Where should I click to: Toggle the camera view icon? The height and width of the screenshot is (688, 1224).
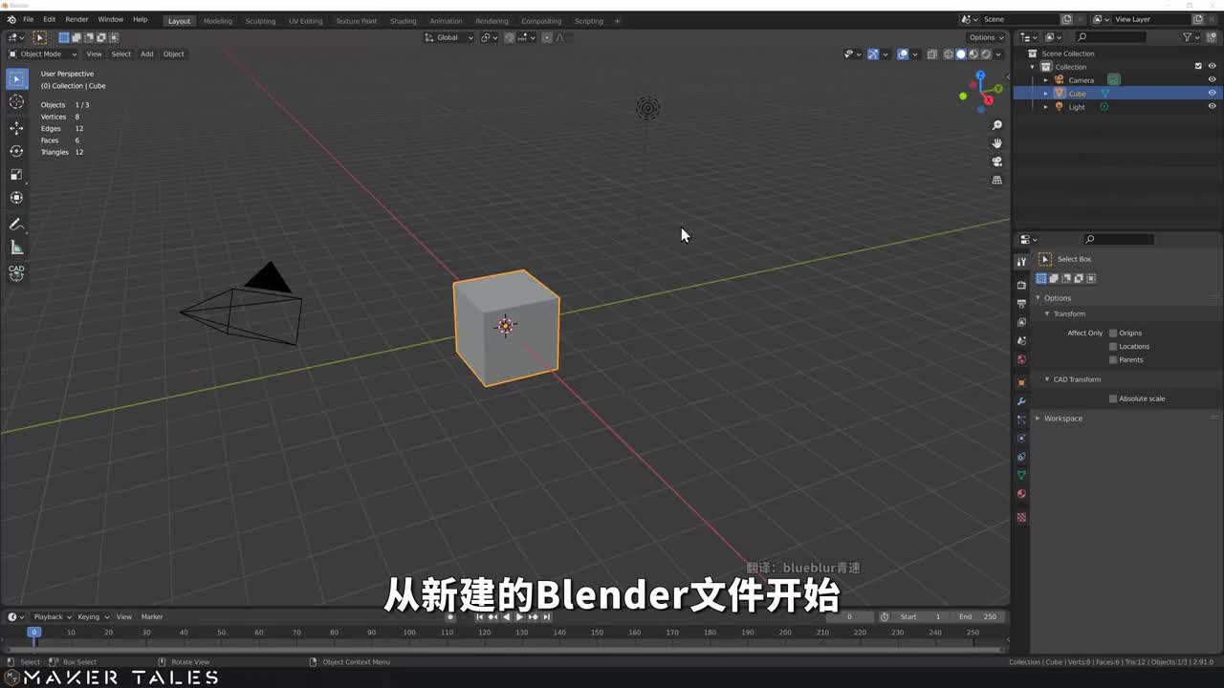(x=996, y=161)
